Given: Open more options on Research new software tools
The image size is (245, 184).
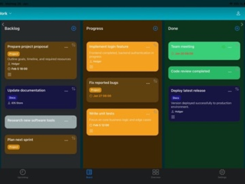Looking at the screenshot, I should coord(66,121).
